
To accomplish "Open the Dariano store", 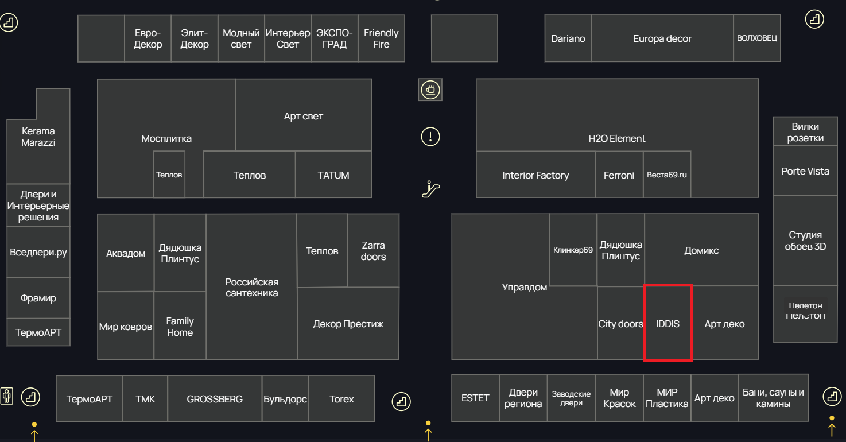I will pos(568,38).
